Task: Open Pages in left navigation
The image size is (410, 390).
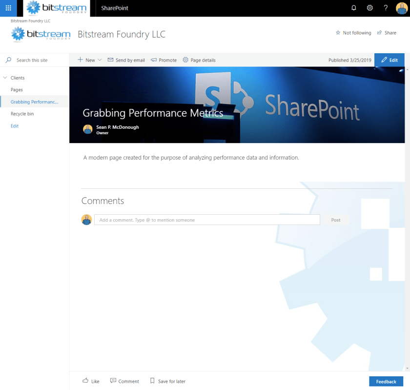Action: pyautogui.click(x=17, y=90)
